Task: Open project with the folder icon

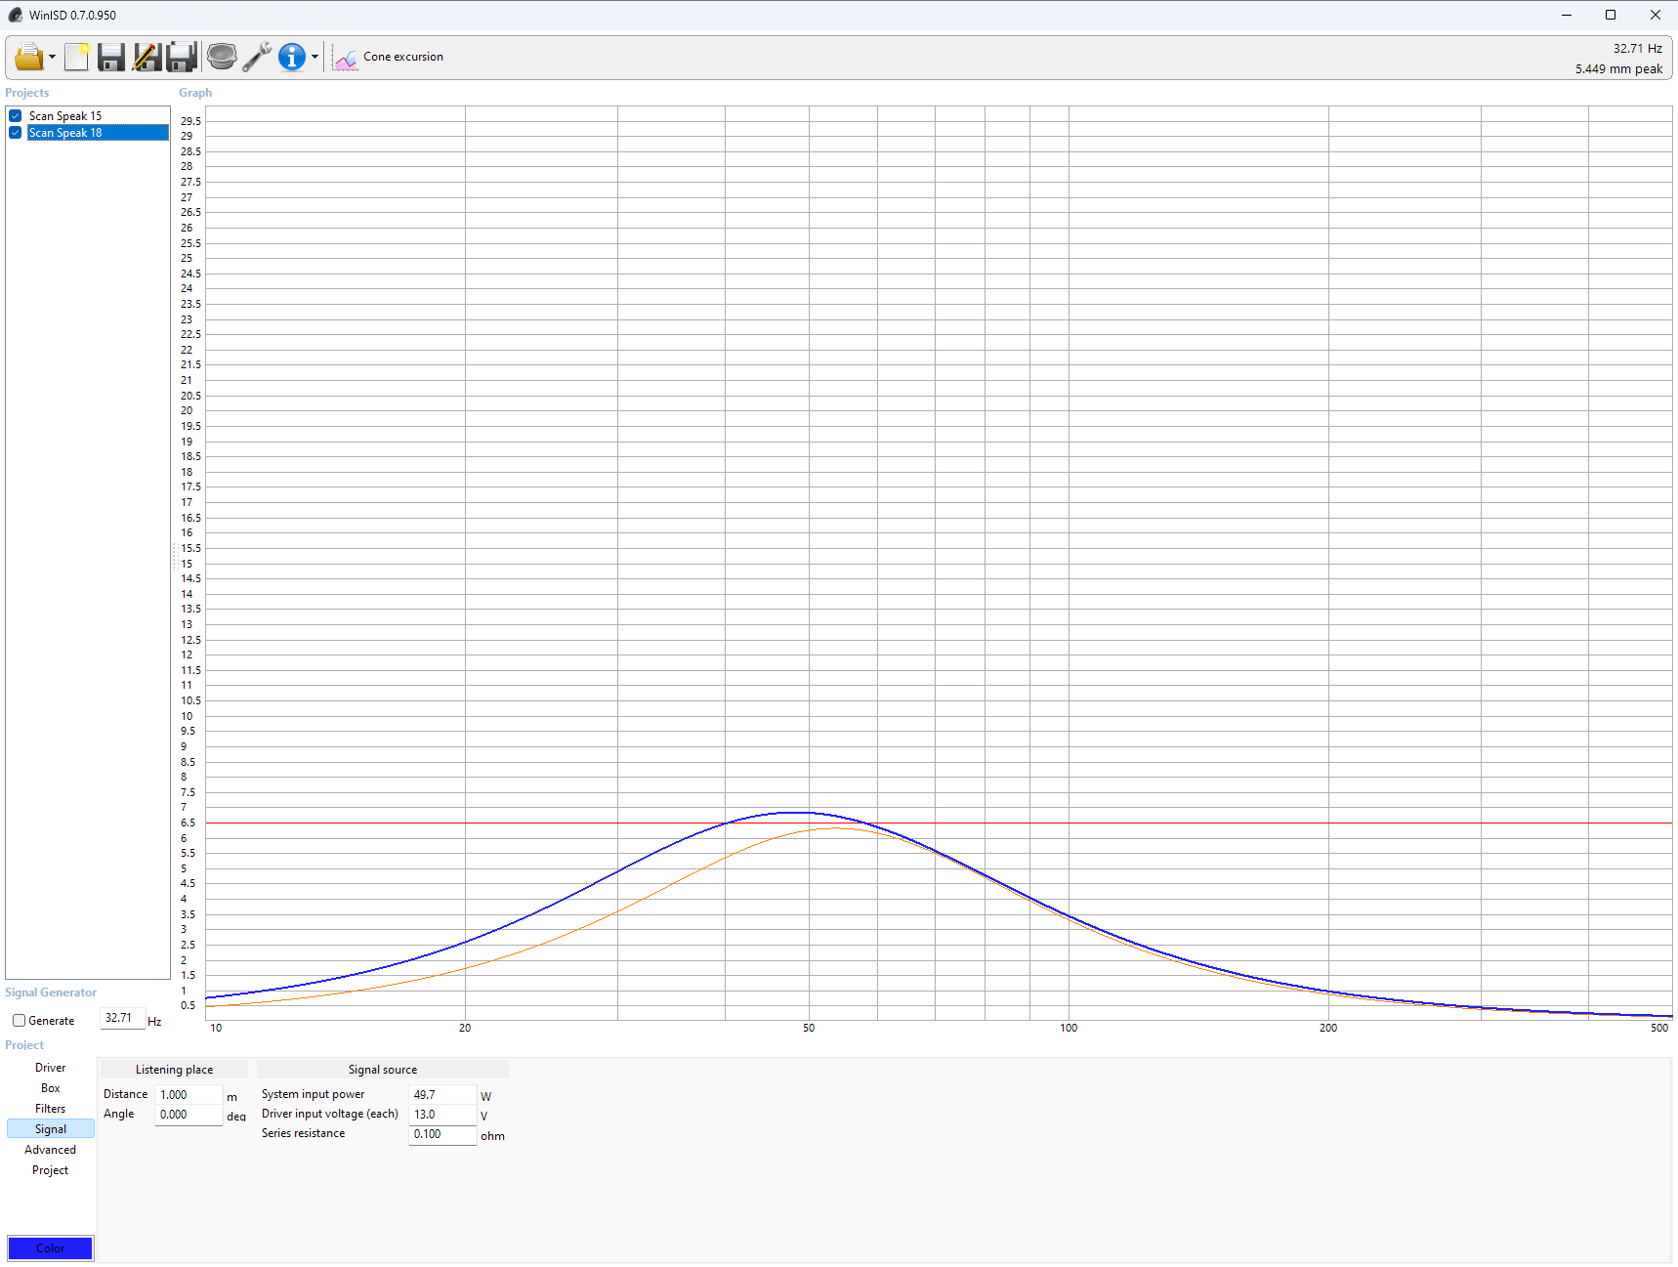Action: coord(28,57)
